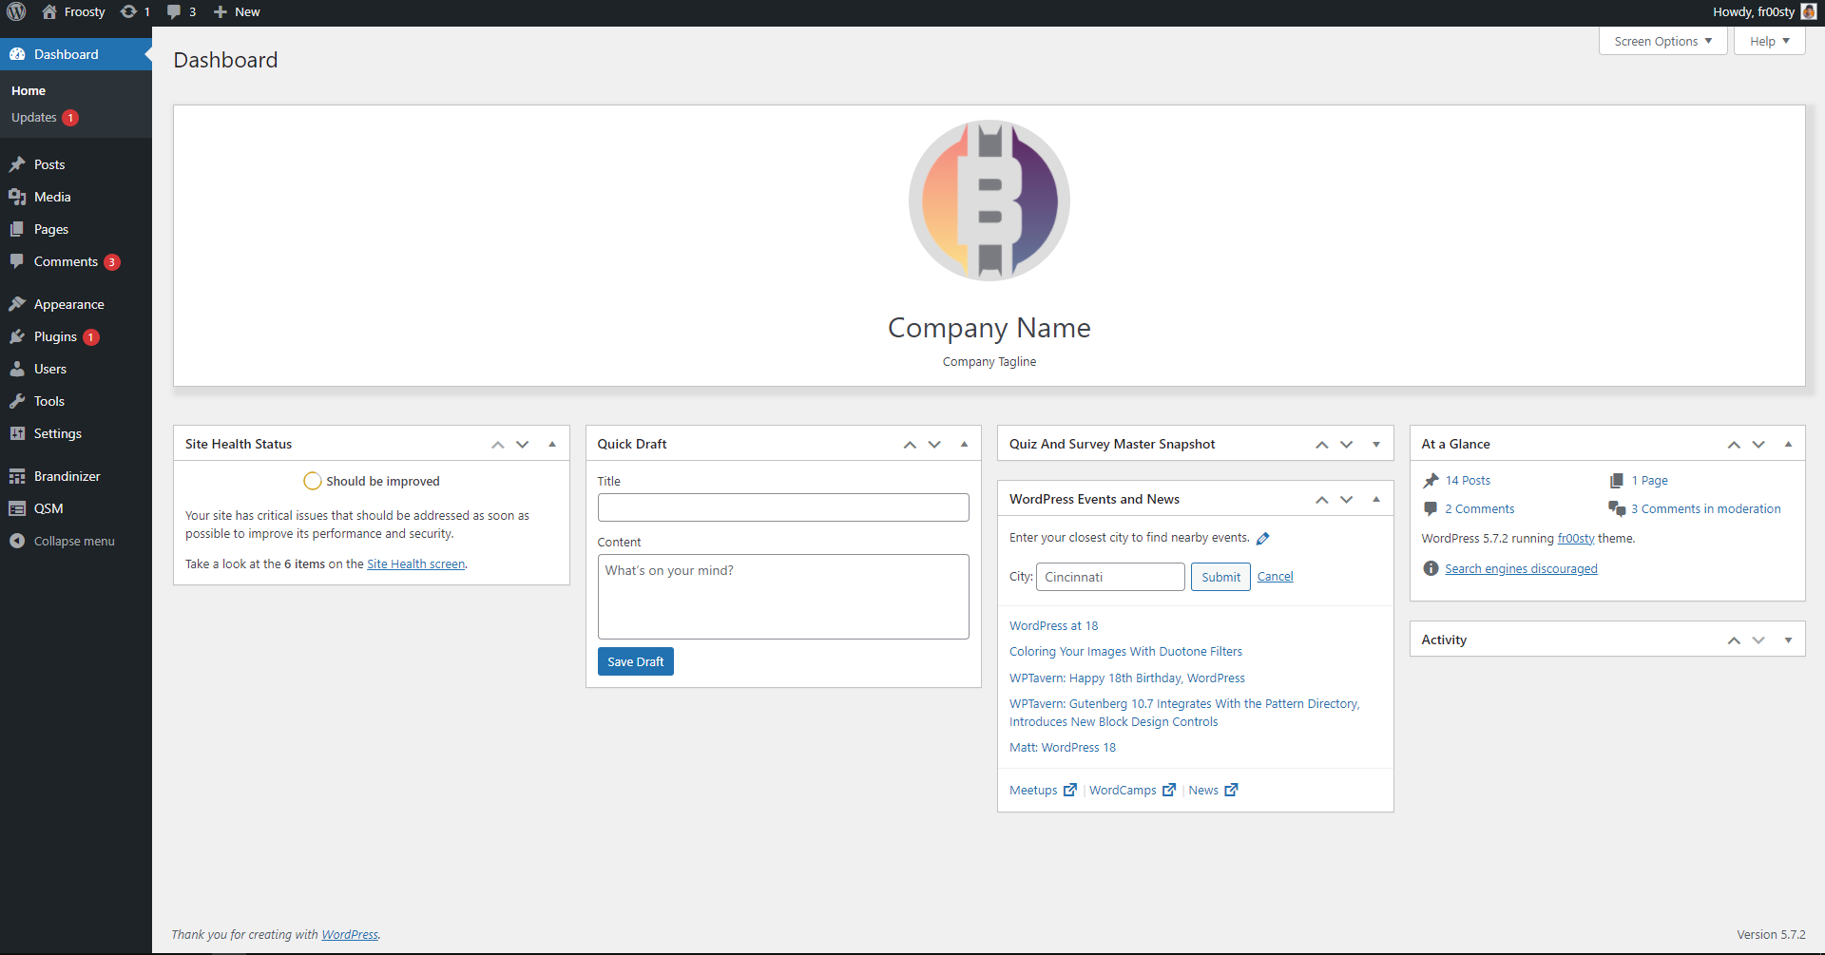1825x955 pixels.
Task: Click the info icon beside Search engines discouraged
Action: click(x=1431, y=568)
